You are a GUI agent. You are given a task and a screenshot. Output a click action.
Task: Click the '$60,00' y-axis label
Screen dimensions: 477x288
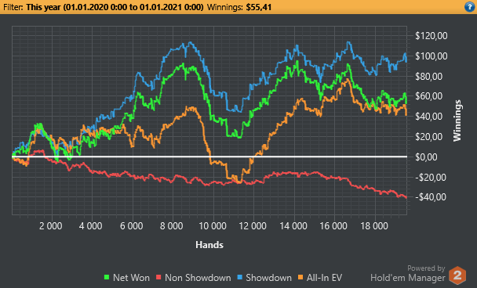tap(428, 96)
